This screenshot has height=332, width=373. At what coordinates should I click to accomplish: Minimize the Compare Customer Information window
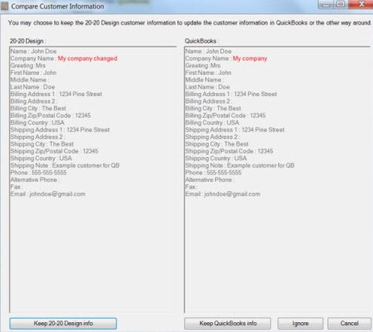click(x=326, y=5)
